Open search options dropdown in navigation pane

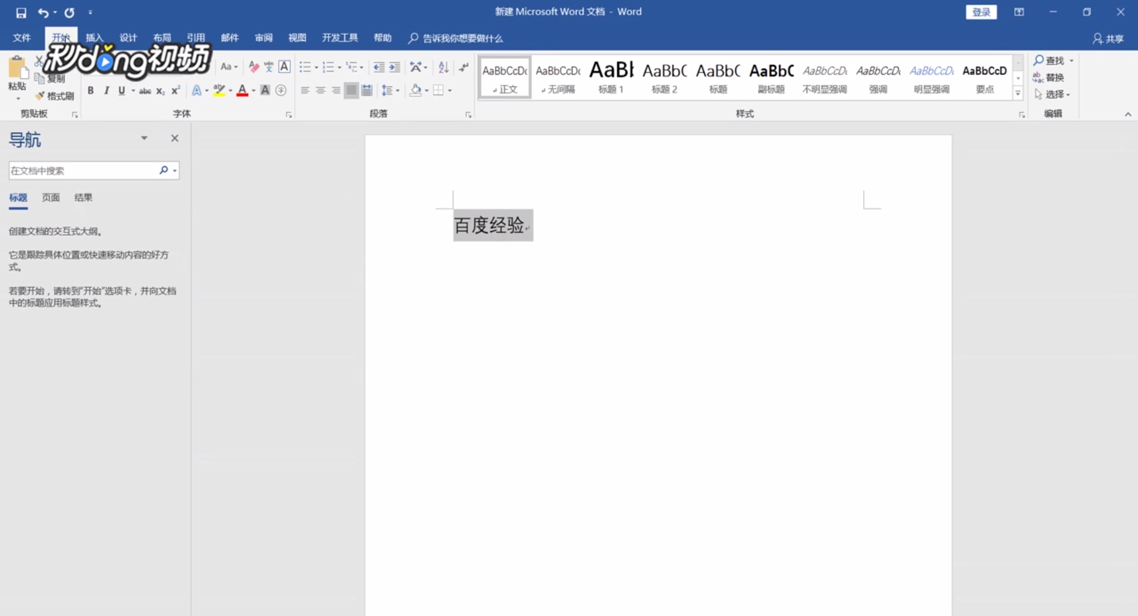175,171
